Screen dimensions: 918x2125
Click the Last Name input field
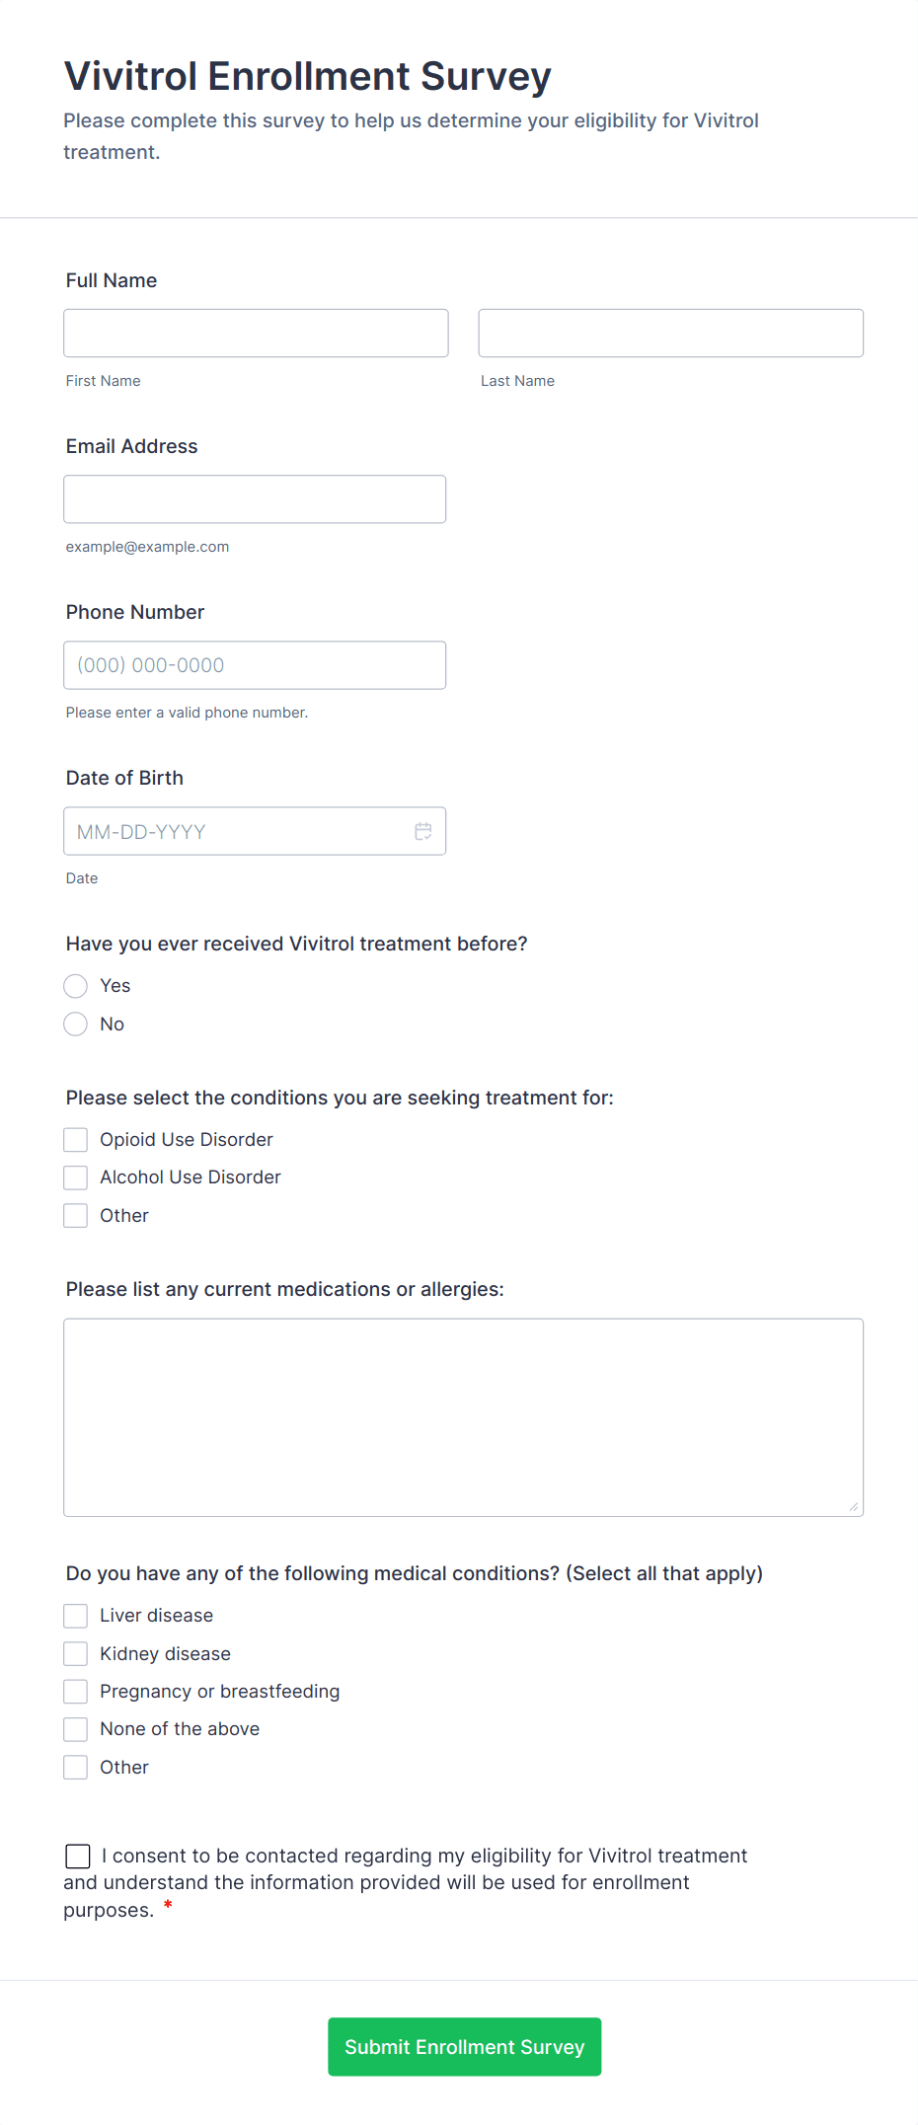(670, 333)
